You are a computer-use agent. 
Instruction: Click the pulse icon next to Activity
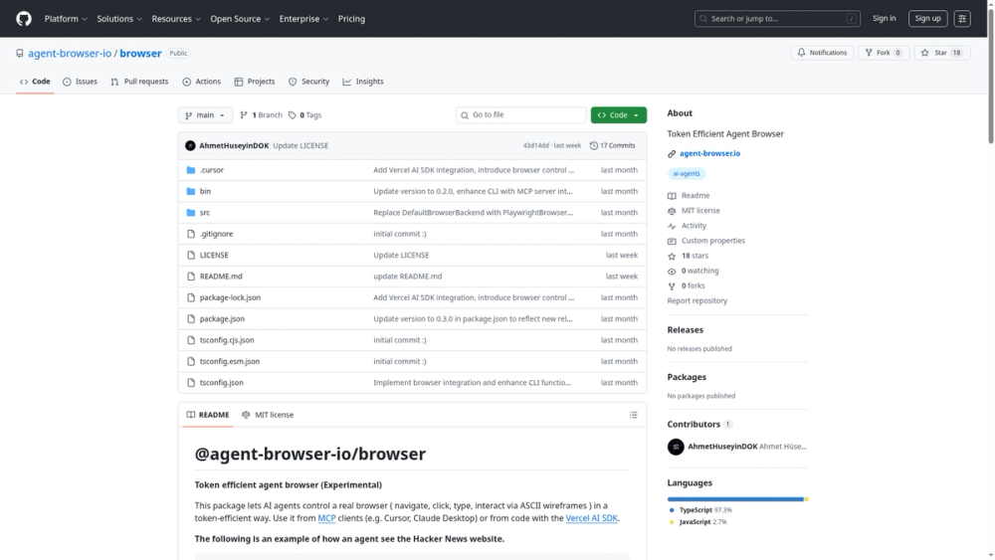tap(672, 226)
